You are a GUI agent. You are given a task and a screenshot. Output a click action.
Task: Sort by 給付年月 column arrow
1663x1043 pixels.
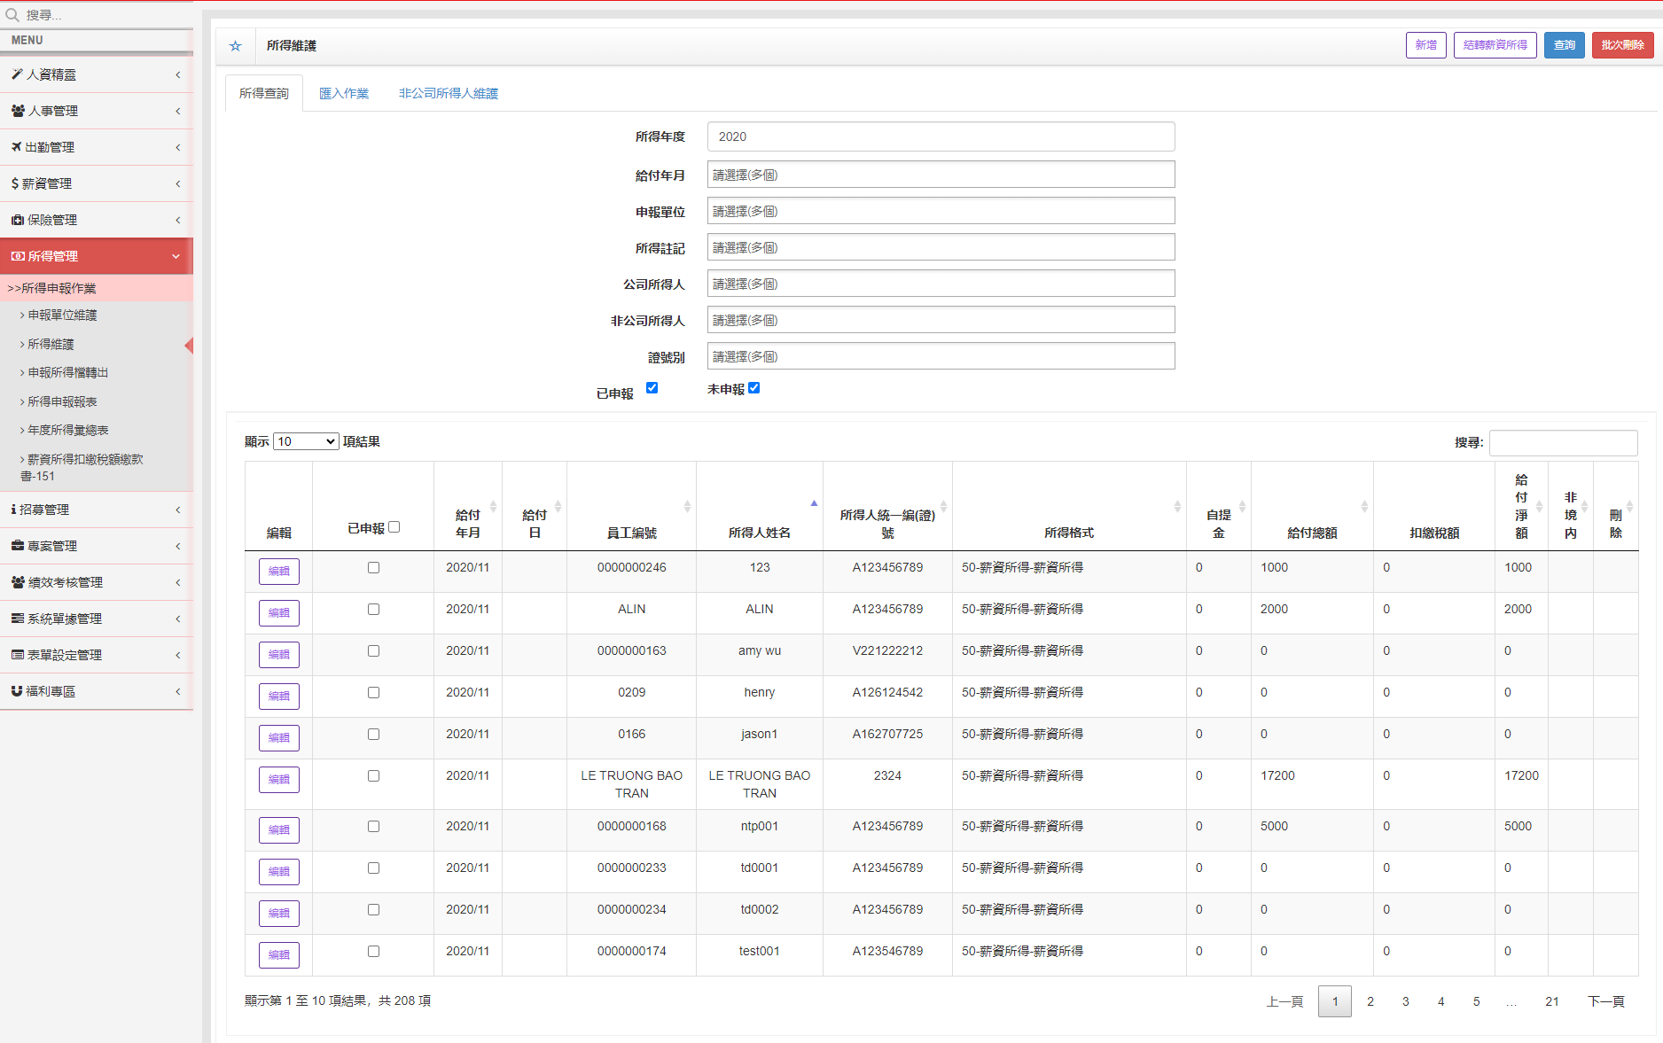[493, 506]
